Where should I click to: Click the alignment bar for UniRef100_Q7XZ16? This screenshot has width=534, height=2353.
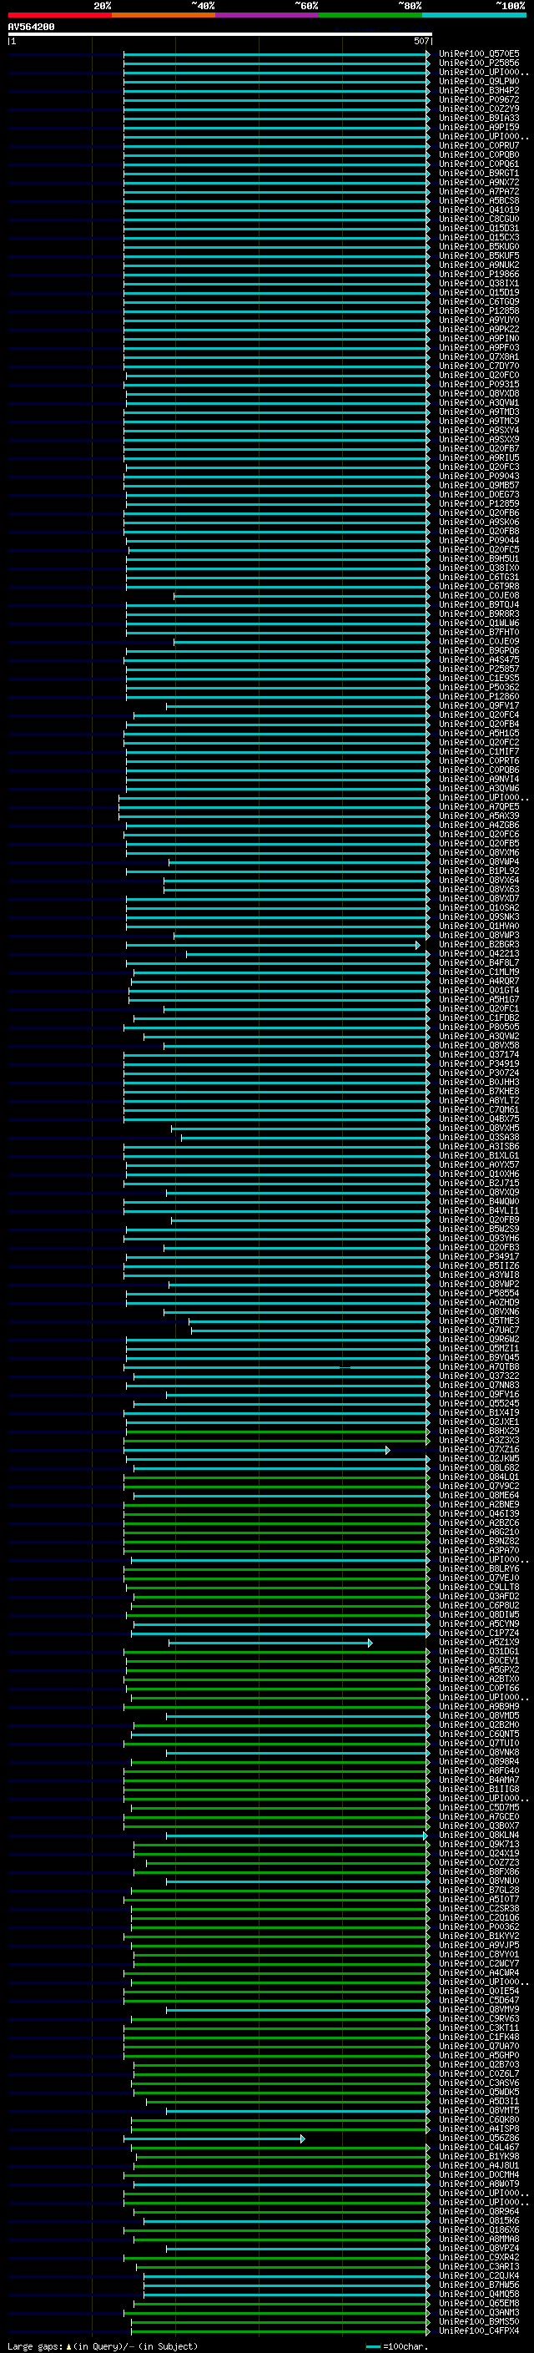[256, 1450]
